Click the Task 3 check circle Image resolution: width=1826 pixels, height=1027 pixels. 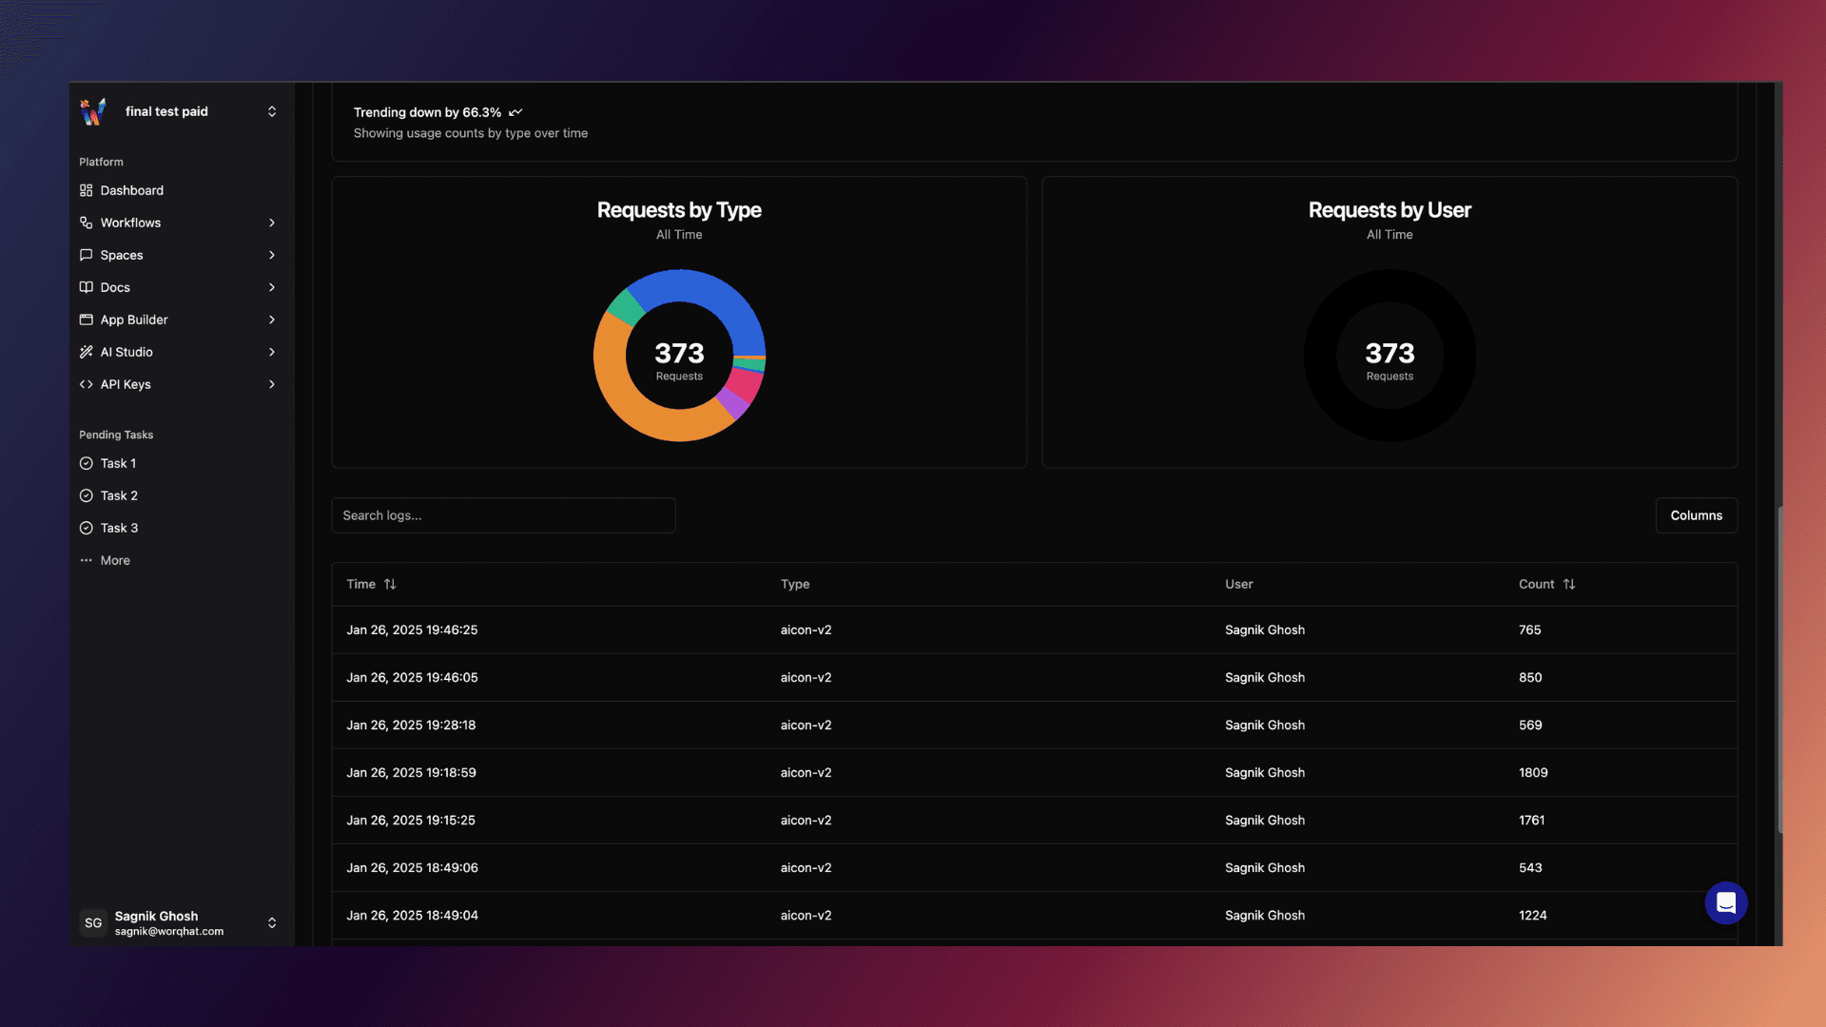86,528
